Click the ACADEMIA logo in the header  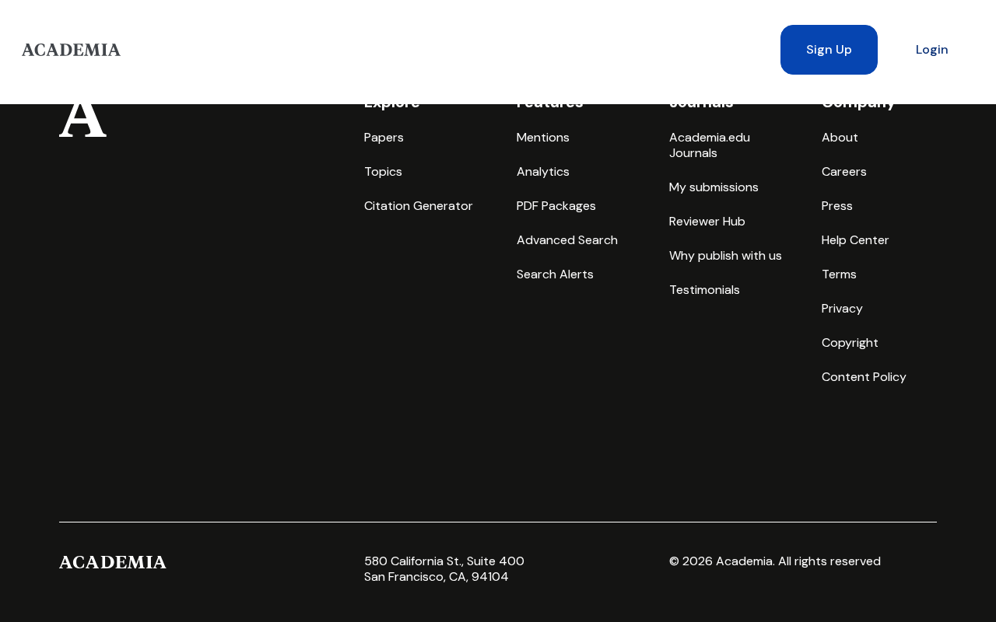pyautogui.click(x=71, y=50)
